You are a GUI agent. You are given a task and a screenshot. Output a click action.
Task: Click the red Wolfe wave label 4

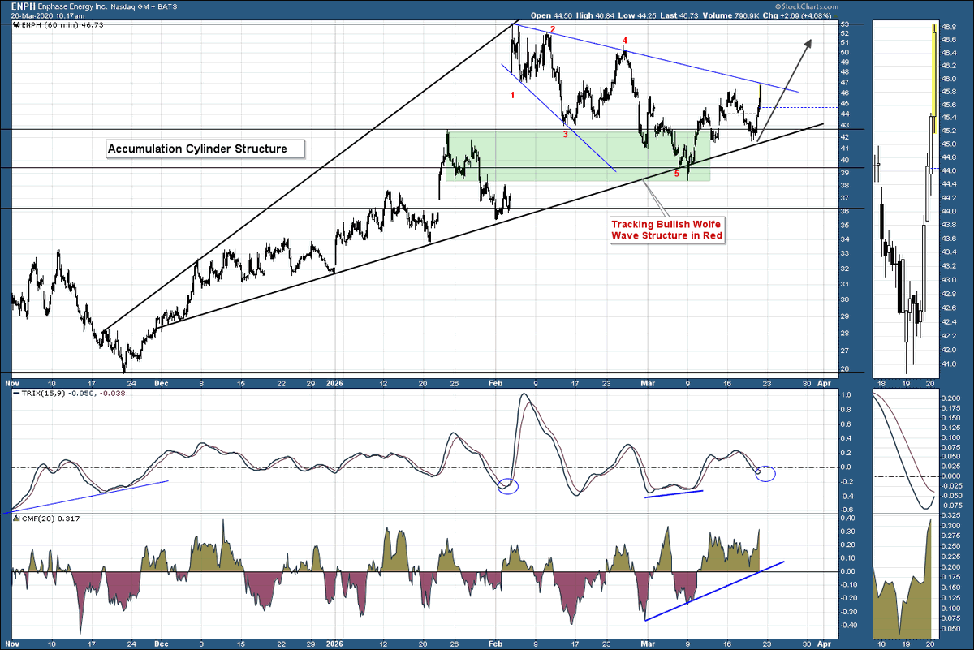click(x=624, y=40)
